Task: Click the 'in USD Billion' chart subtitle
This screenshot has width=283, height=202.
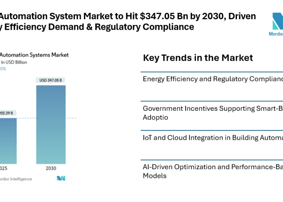Action: pyautogui.click(x=14, y=62)
